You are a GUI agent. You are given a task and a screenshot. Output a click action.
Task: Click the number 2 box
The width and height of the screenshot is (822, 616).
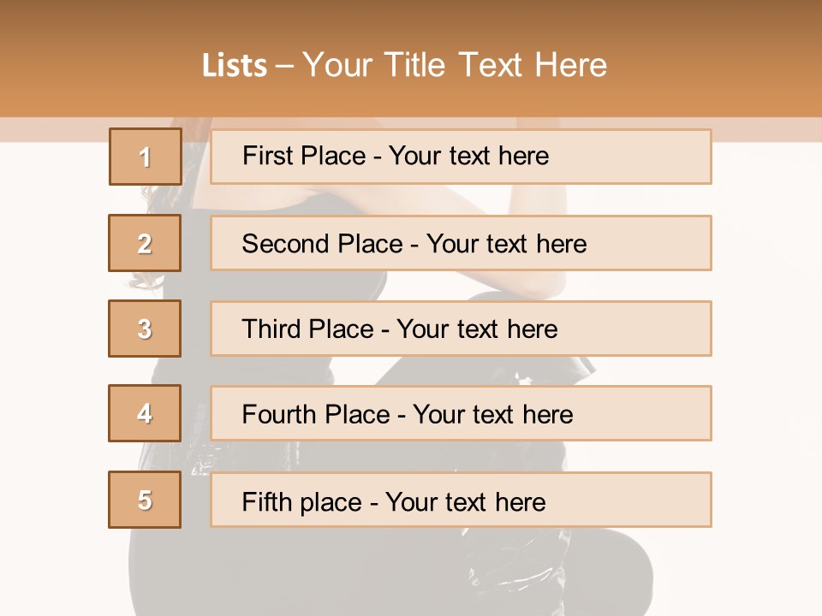point(145,243)
